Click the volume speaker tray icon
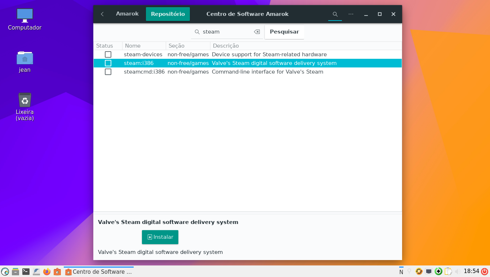This screenshot has width=490, height=277. click(x=458, y=271)
